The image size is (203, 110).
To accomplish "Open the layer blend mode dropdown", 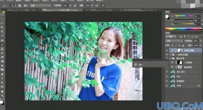I will click(174, 41).
